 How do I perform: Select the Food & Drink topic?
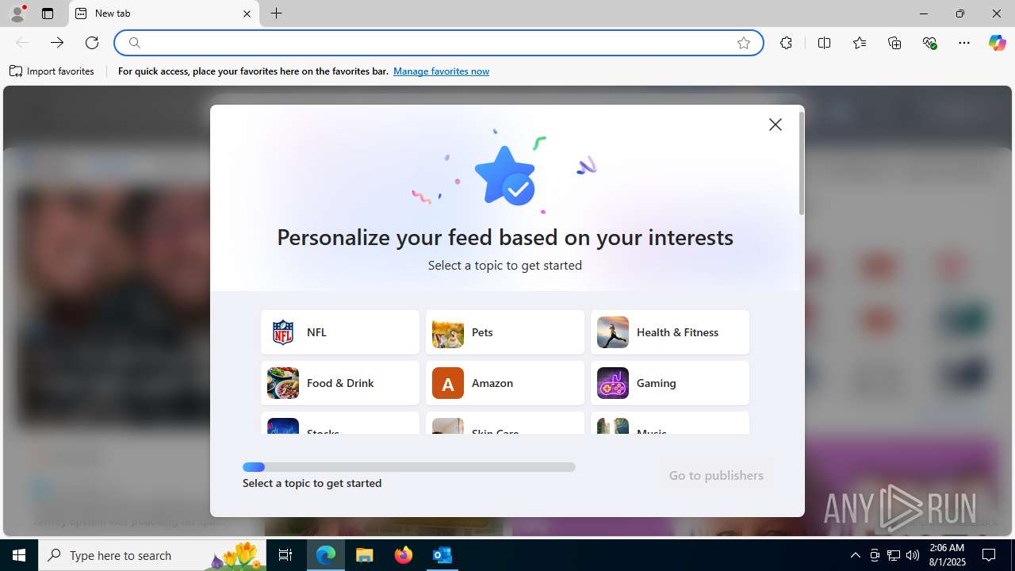point(340,383)
